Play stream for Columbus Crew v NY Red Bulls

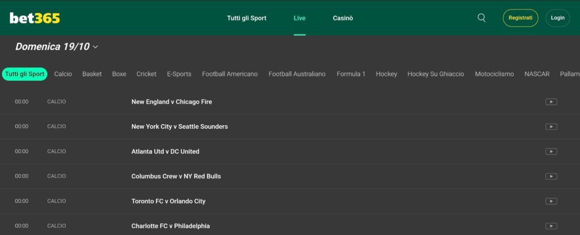pyautogui.click(x=551, y=176)
